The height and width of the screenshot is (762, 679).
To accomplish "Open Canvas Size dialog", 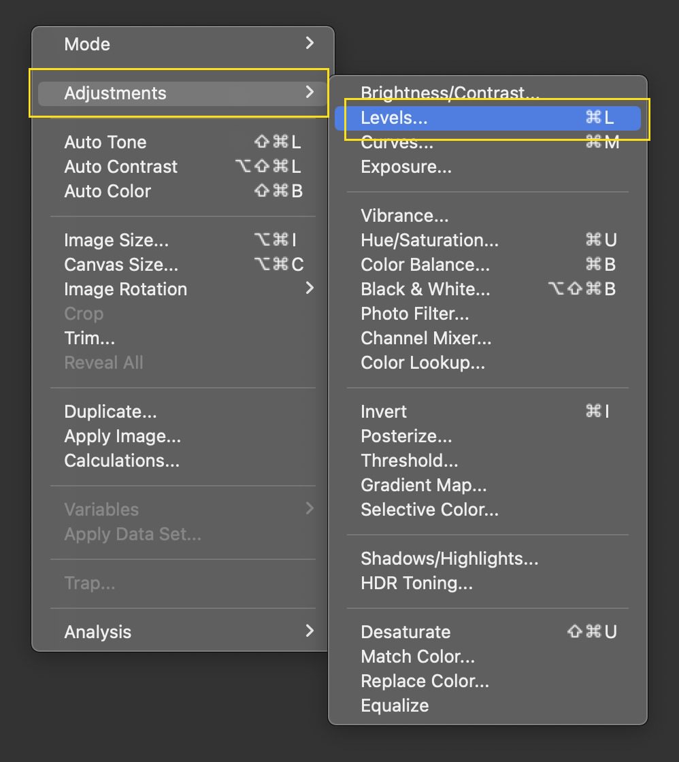I will pyautogui.click(x=121, y=265).
